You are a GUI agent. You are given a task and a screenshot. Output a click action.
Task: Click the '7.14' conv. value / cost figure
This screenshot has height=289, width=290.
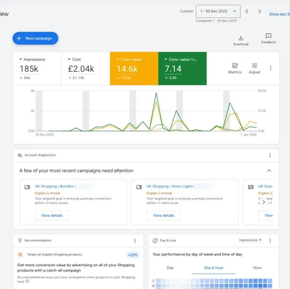(173, 69)
